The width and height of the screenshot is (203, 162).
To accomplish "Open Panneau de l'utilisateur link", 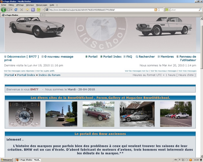I will [188, 58].
